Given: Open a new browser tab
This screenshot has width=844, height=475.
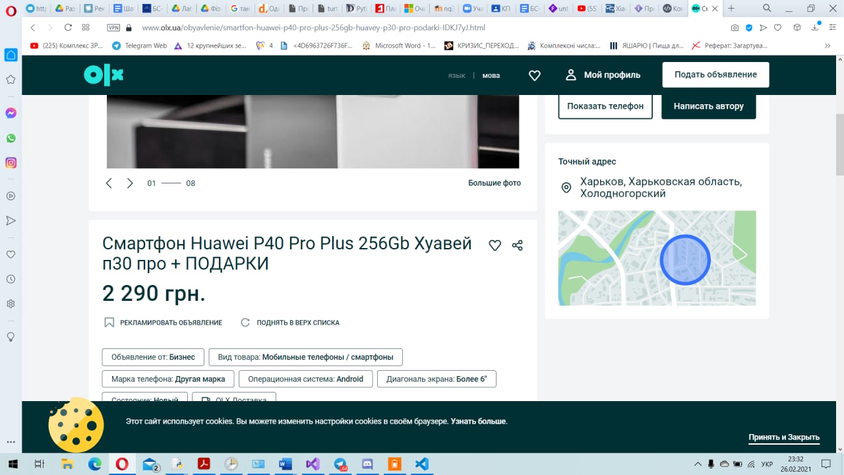Looking at the screenshot, I should (731, 9).
